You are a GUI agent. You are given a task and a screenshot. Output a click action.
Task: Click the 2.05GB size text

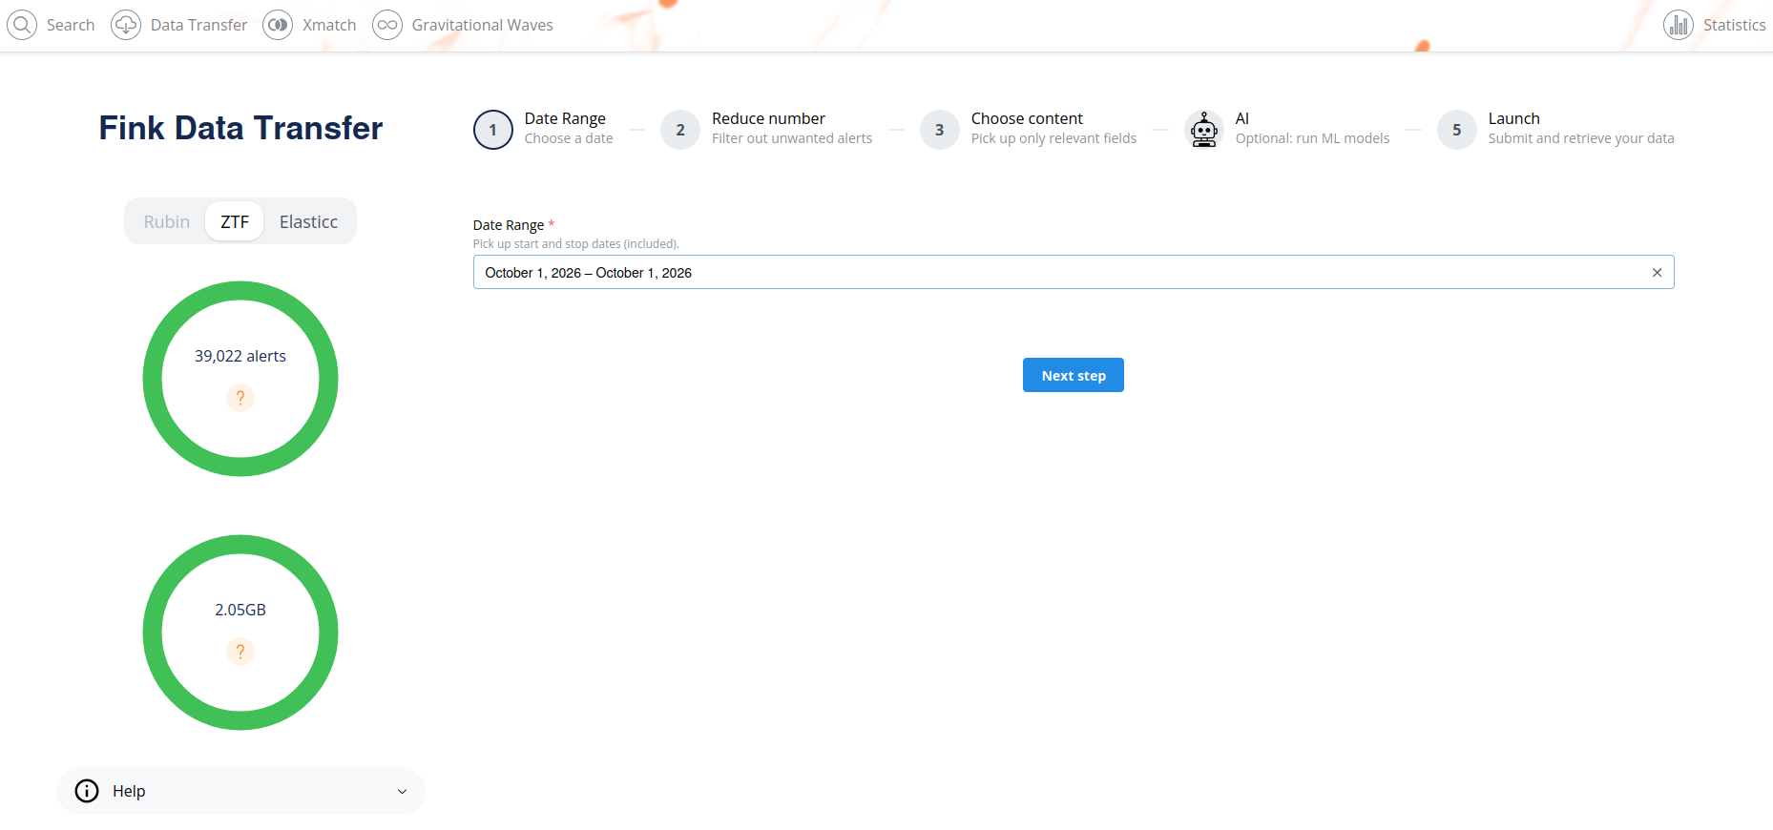pyautogui.click(x=240, y=610)
